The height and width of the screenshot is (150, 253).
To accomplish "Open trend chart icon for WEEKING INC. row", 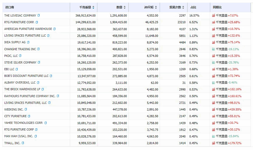I will point(213,109).
